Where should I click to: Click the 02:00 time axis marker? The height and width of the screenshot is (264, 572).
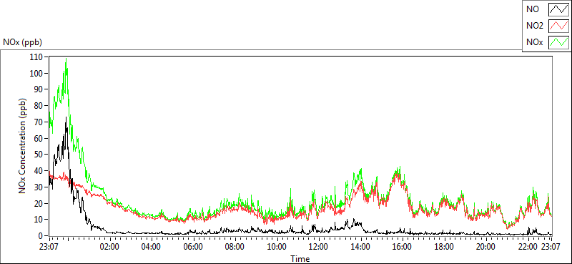[x=109, y=247]
